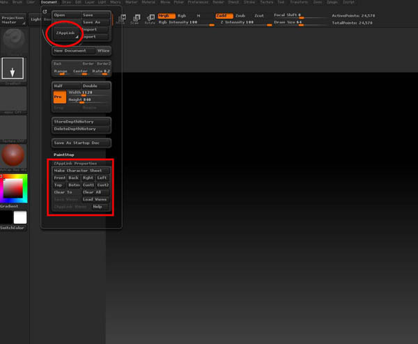This screenshot has width=418, height=344.
Task: Select the Rotate transform icon
Action: coord(150,19)
